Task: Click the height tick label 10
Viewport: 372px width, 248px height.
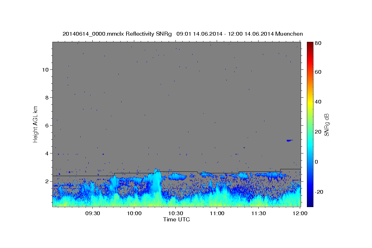Action: click(45, 70)
